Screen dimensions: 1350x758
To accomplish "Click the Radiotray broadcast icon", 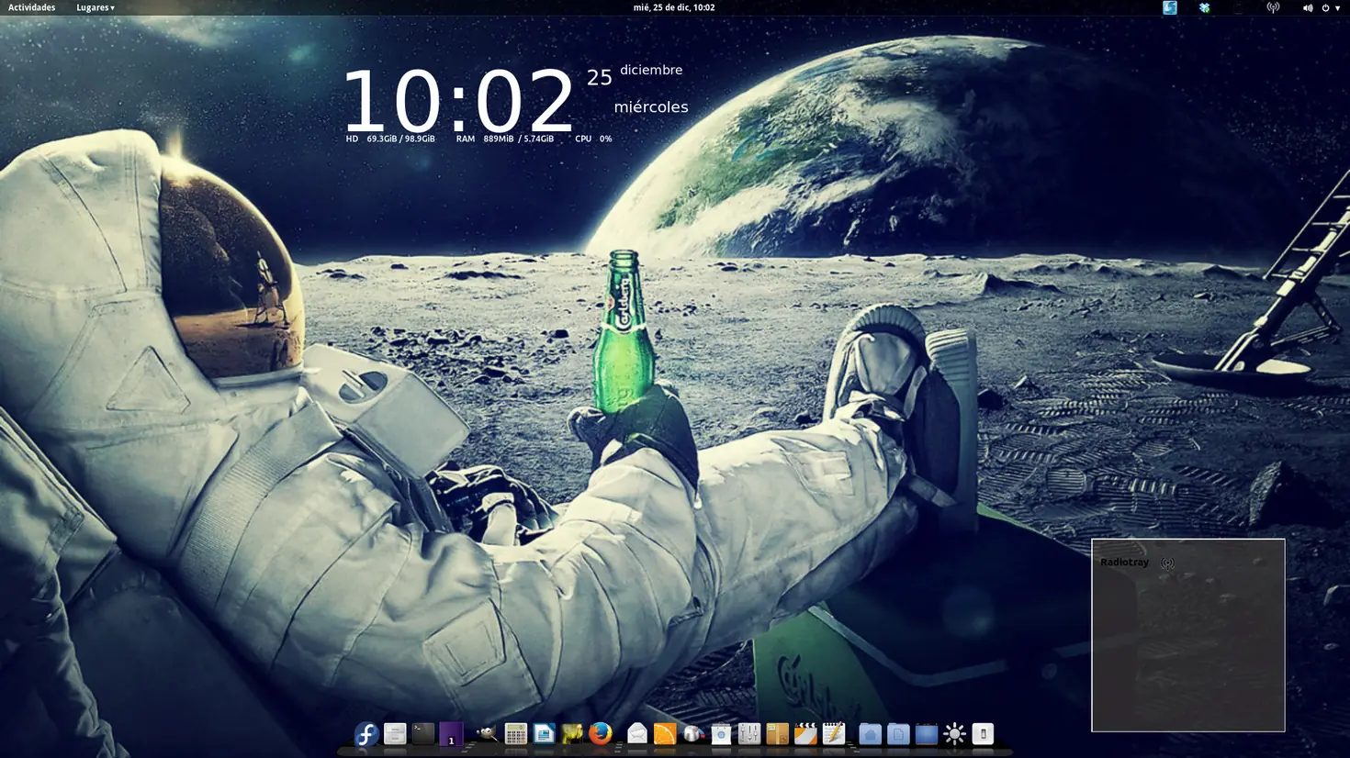I will [1167, 563].
